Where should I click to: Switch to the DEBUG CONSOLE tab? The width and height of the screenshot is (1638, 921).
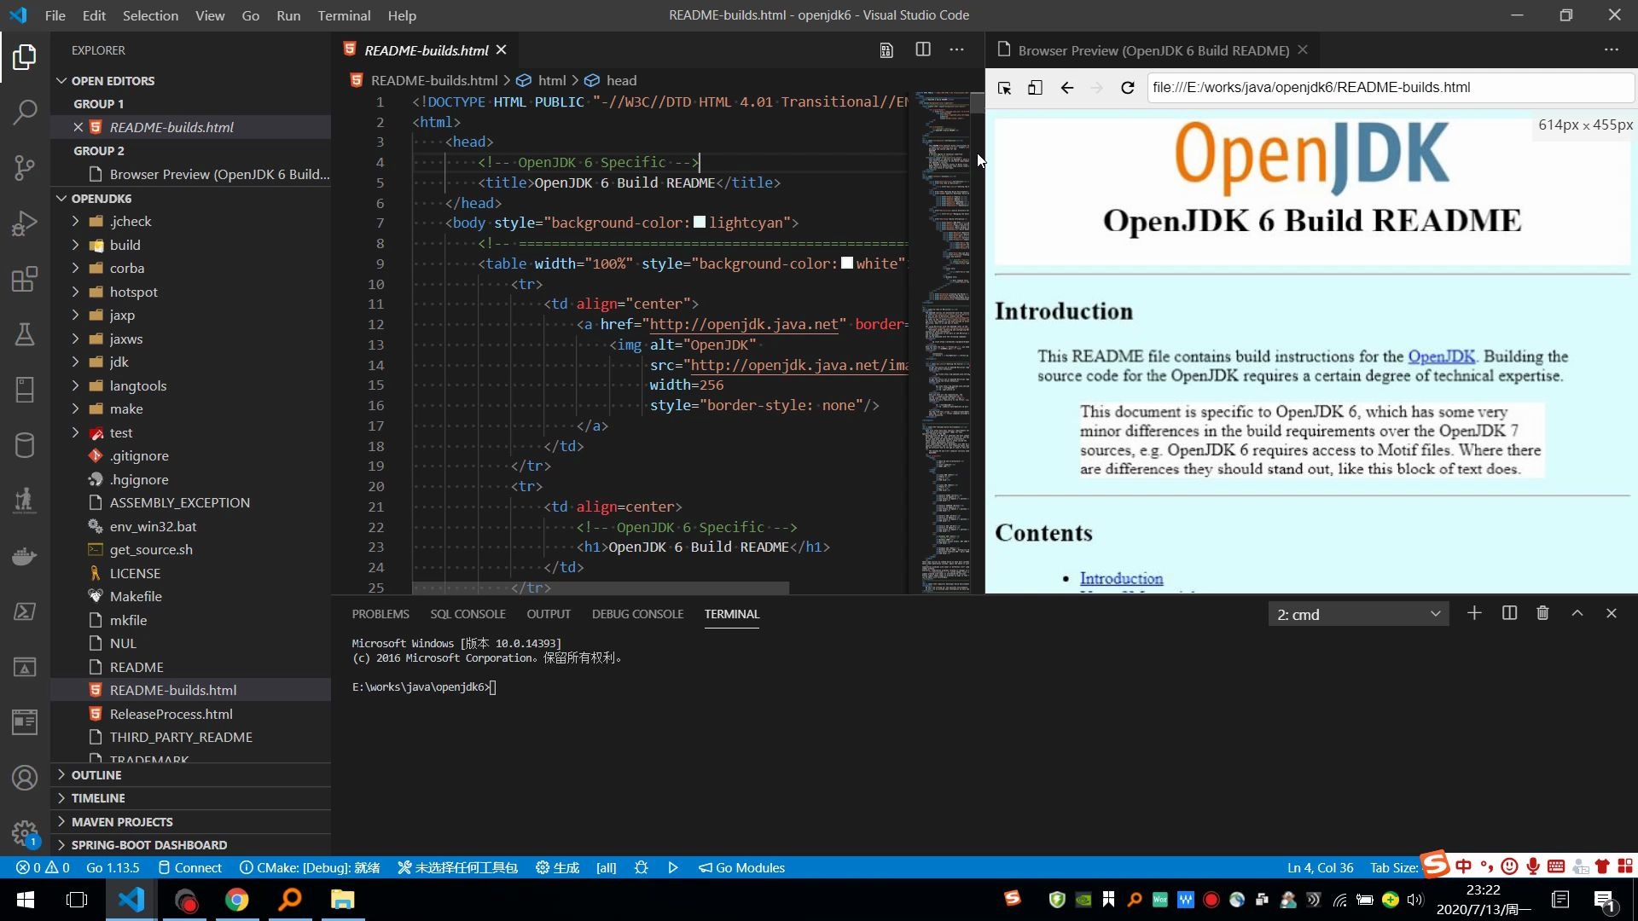click(637, 613)
